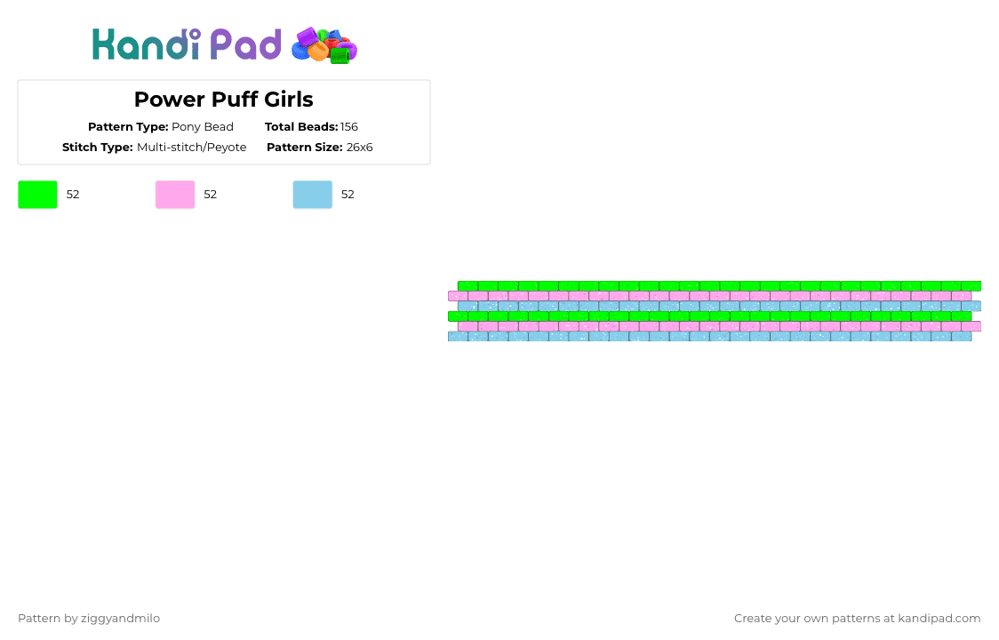
Task: Select the pink color swatch
Action: pyautogui.click(x=175, y=195)
